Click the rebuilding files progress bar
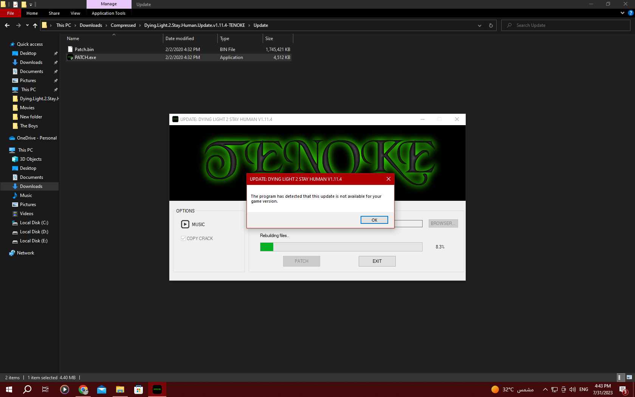 coord(341,247)
